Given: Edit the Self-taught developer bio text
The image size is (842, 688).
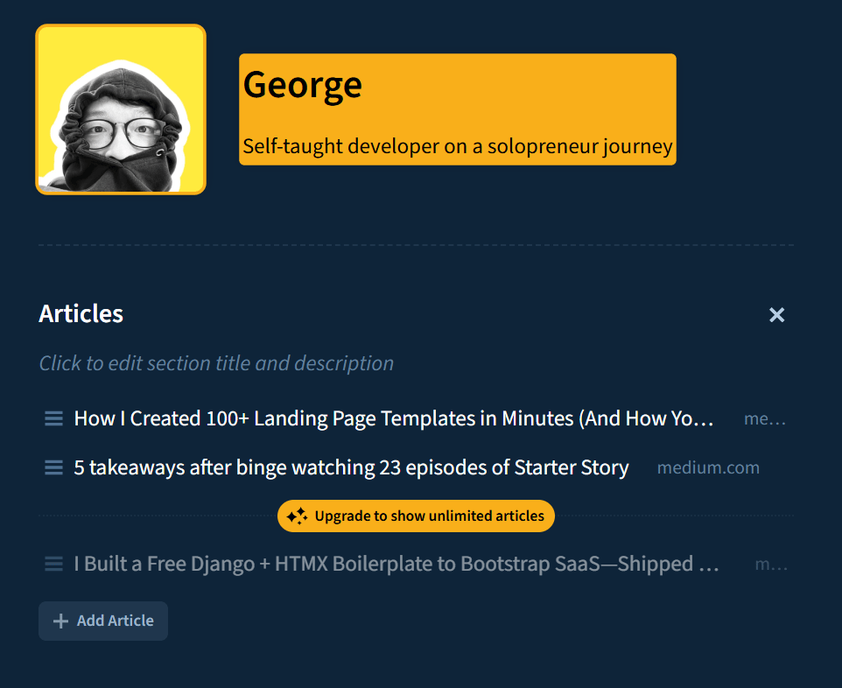Looking at the screenshot, I should coord(457,146).
